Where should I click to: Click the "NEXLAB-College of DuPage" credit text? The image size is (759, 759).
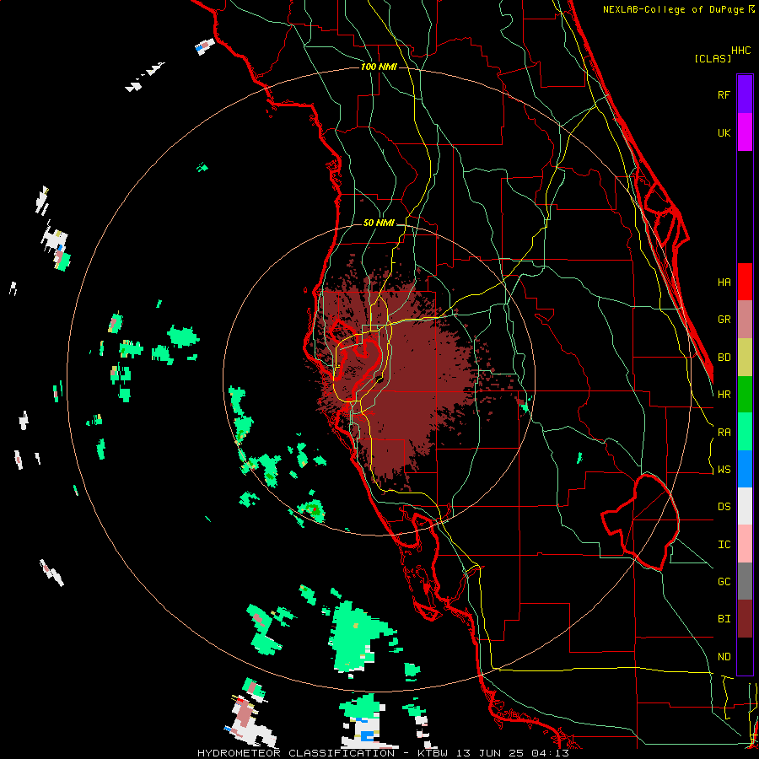tap(675, 9)
